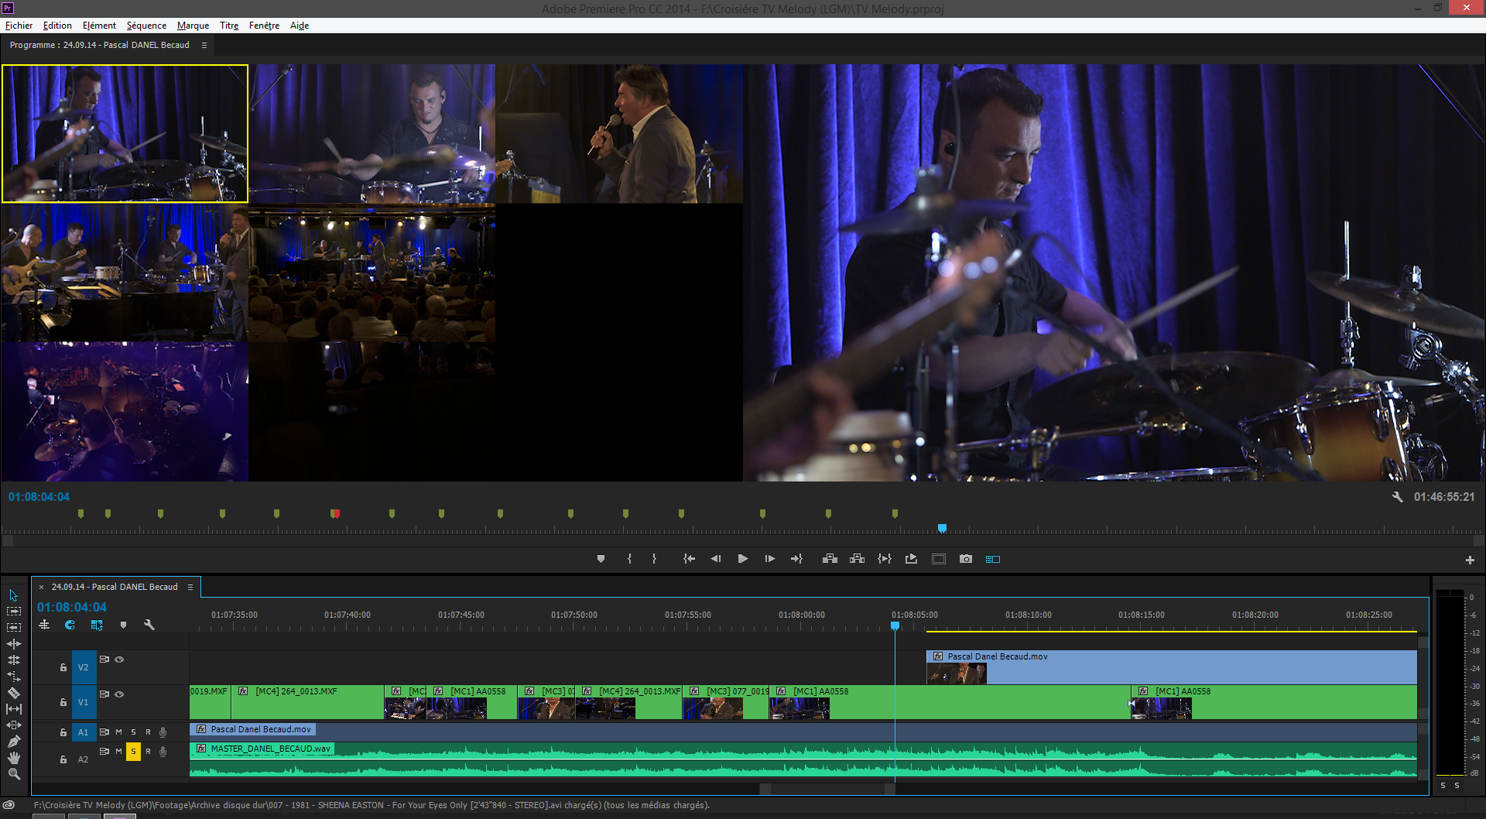Open the Séquence menu
The height and width of the screenshot is (819, 1486).
click(146, 26)
